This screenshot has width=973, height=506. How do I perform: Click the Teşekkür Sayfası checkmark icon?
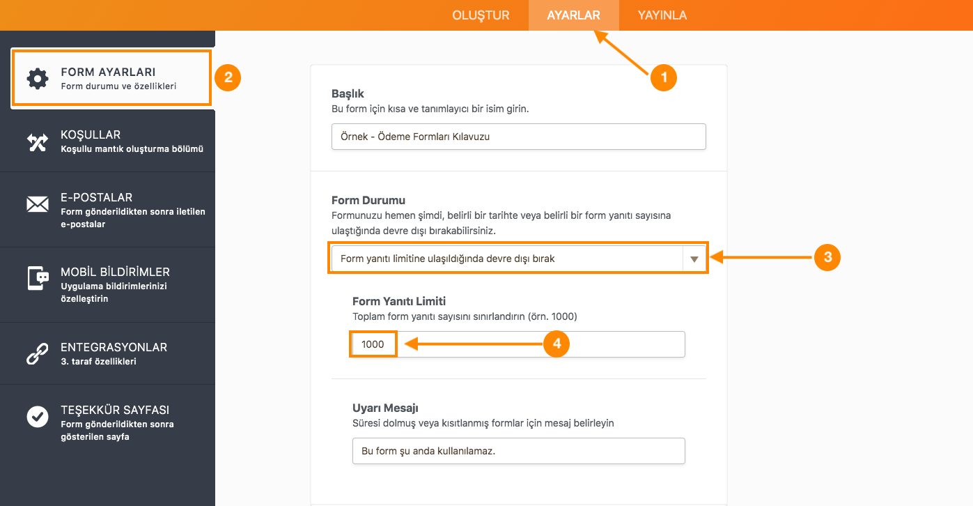tap(37, 416)
